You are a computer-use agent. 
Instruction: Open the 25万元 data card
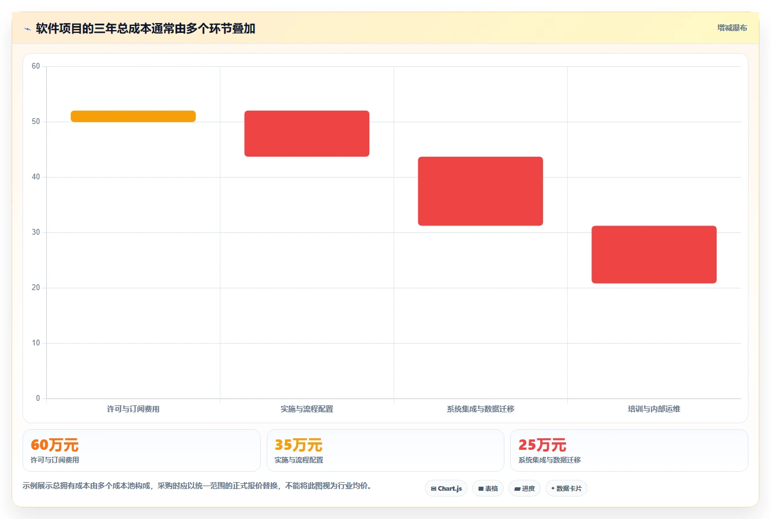(x=629, y=450)
